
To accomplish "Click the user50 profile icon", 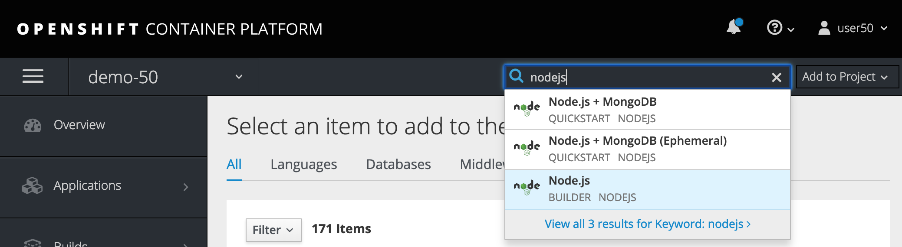I will click(824, 28).
